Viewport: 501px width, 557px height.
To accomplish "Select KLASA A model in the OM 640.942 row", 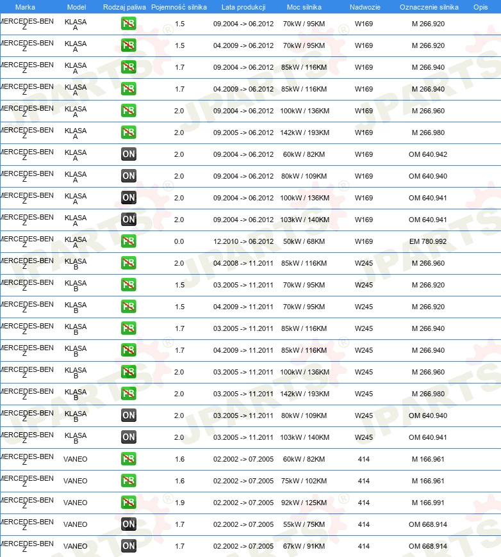I will tap(76, 155).
